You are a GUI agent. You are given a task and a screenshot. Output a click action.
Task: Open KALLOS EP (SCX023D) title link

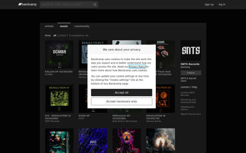(x=59, y=72)
